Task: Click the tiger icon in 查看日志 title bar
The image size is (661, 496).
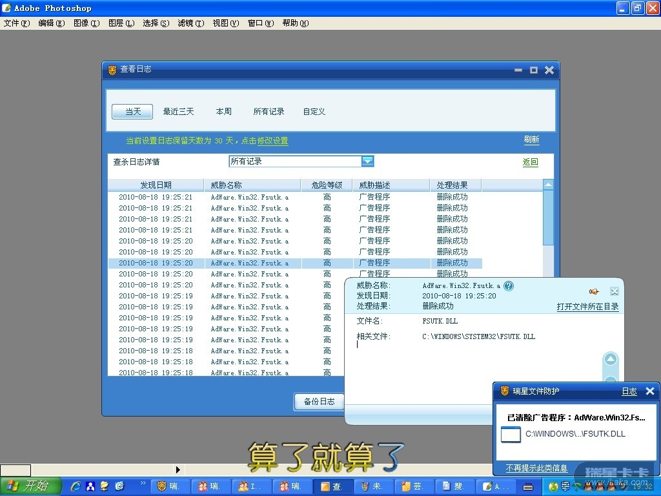Action: [x=112, y=70]
